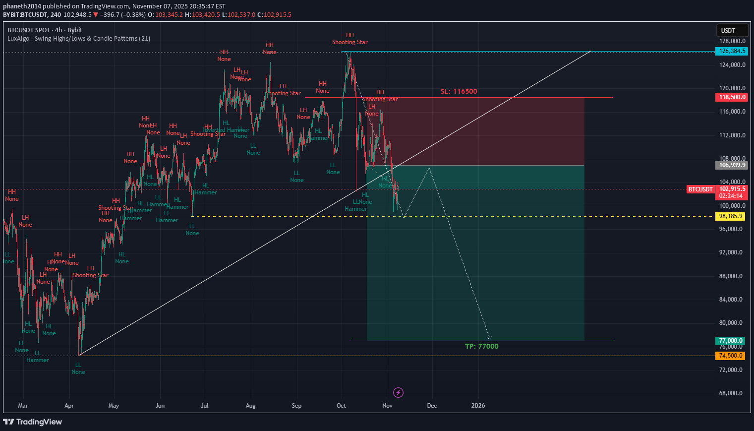Click the BTCUSDT SPOT 4h Bybit title
Screen dimensions: 754x431
click(x=45, y=30)
